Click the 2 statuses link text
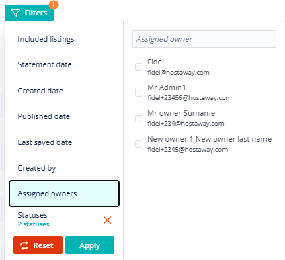Screen dimensions: 285x260 (x=34, y=224)
